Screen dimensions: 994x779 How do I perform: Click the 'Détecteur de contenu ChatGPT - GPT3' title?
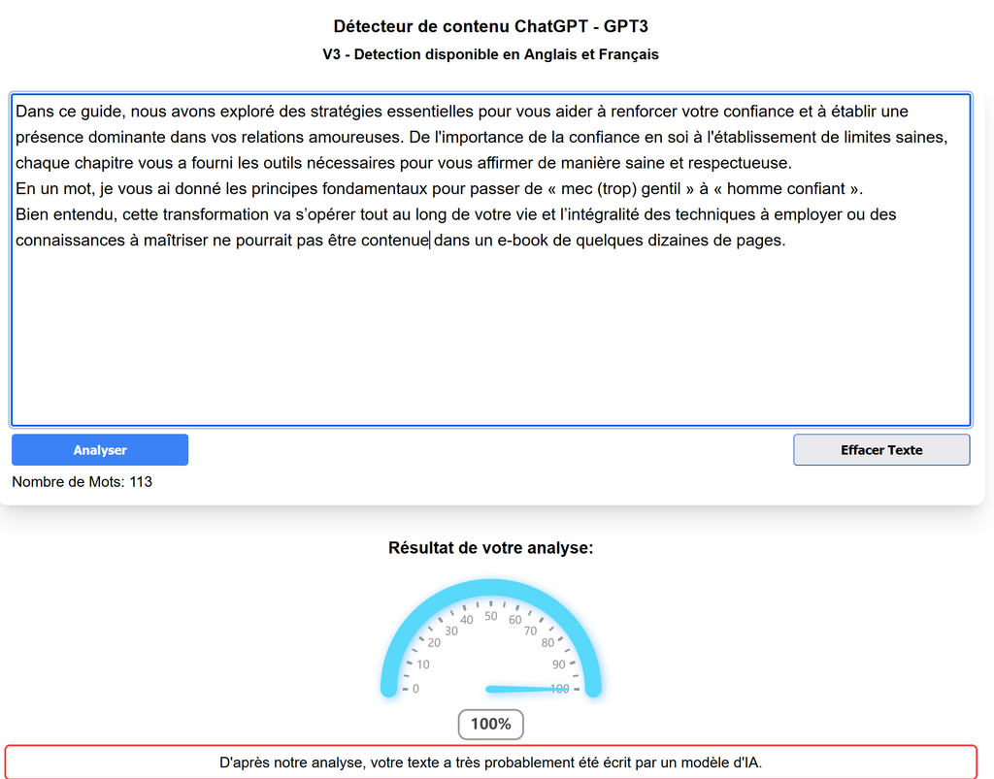pyautogui.click(x=490, y=26)
